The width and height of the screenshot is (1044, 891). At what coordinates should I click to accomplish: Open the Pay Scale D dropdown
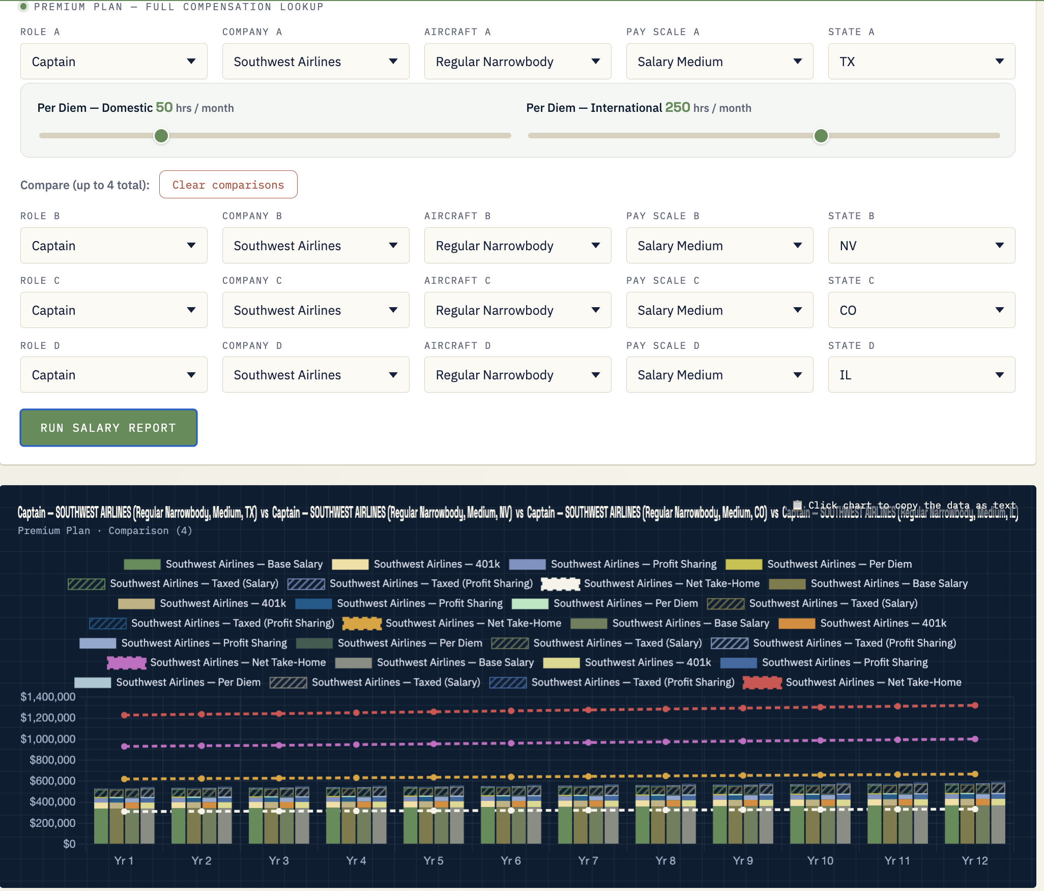(720, 375)
